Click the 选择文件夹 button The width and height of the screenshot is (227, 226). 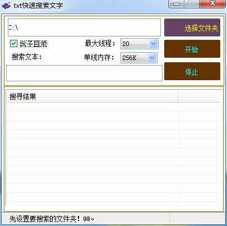click(192, 27)
